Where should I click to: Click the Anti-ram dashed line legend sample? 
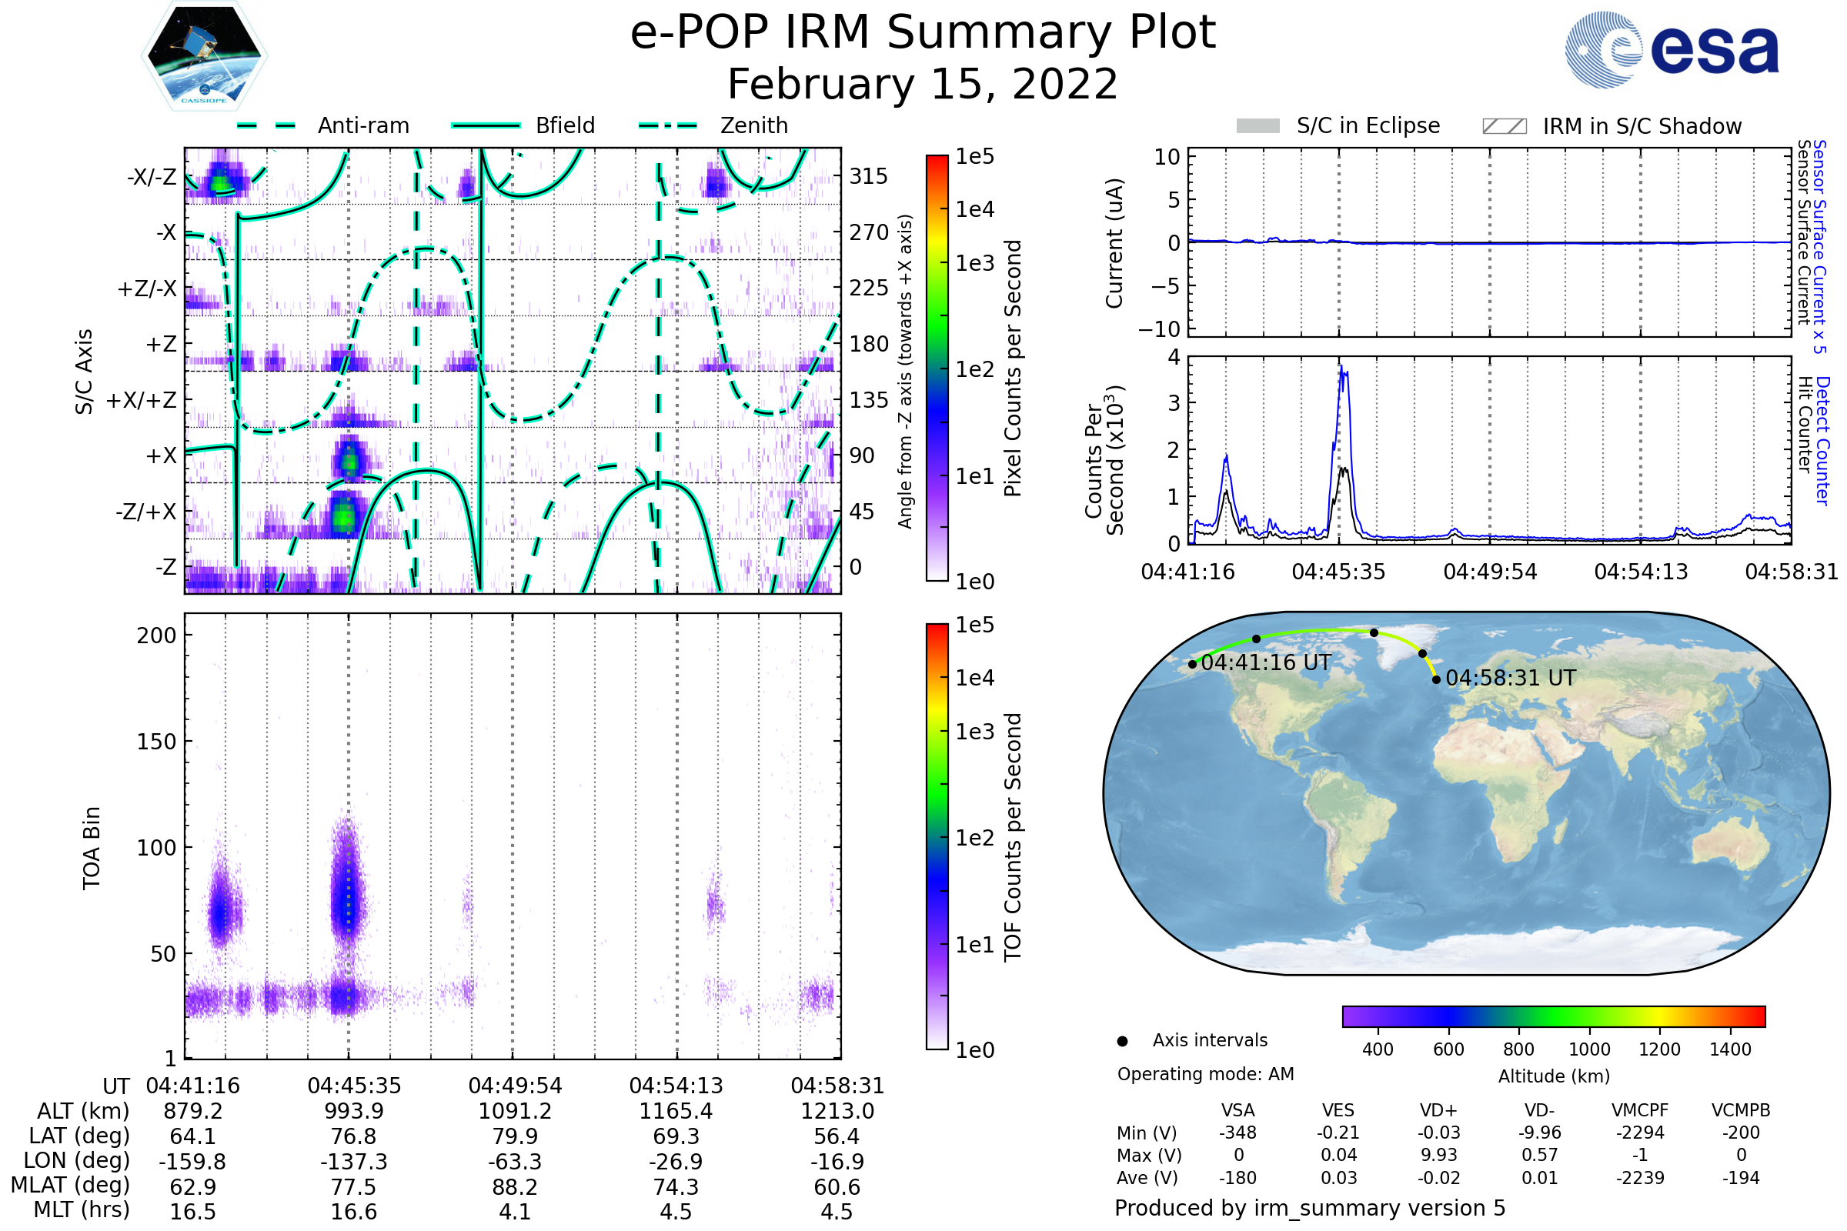266,125
